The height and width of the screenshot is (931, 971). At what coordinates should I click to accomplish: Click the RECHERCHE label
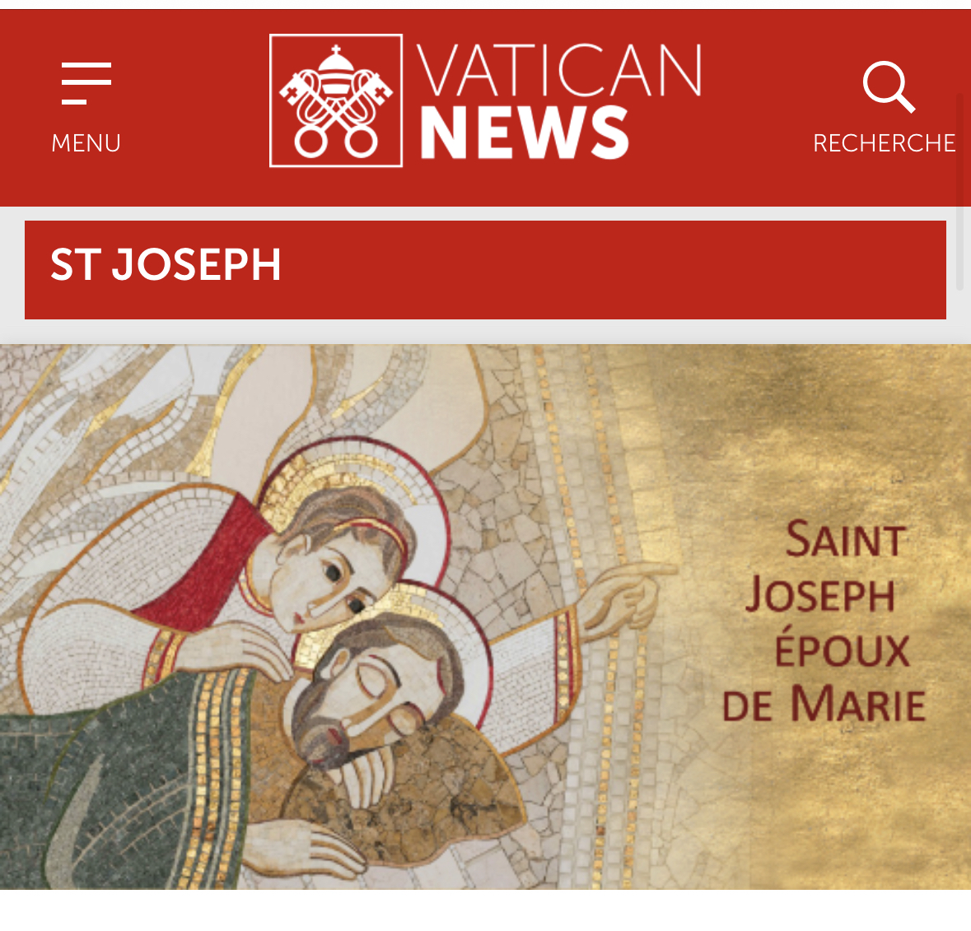click(885, 143)
